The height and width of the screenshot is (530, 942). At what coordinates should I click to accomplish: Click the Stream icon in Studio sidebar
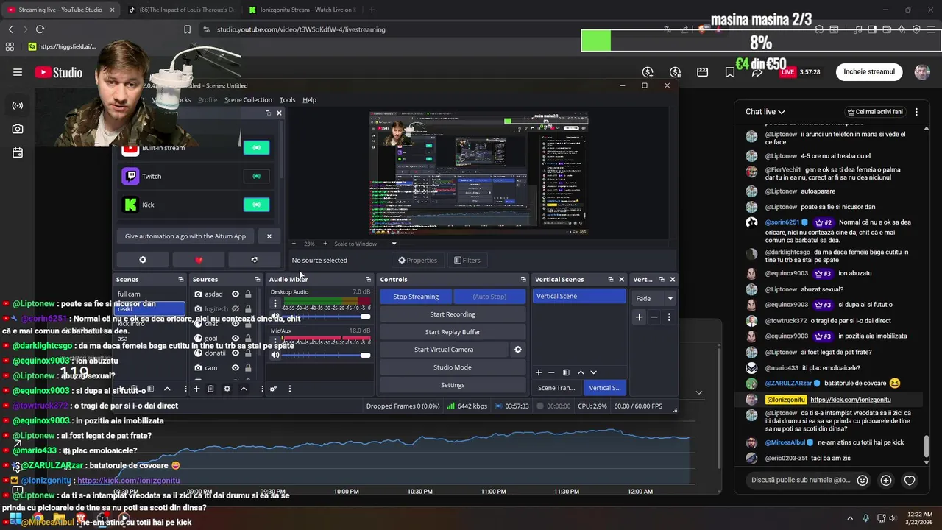pos(18,105)
